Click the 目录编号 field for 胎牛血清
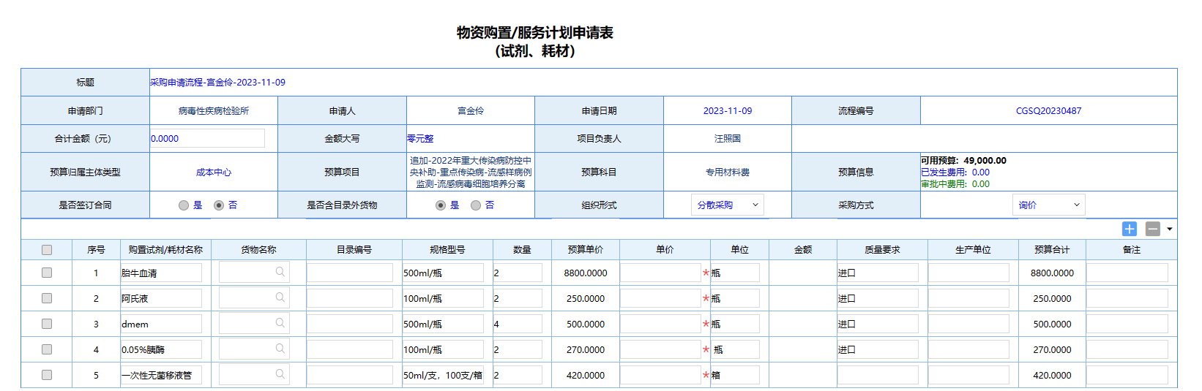Screen dimensions: 1202x391 350,273
